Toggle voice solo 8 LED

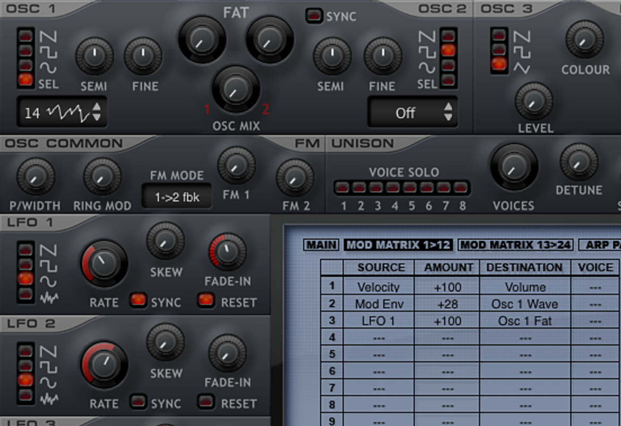[461, 188]
